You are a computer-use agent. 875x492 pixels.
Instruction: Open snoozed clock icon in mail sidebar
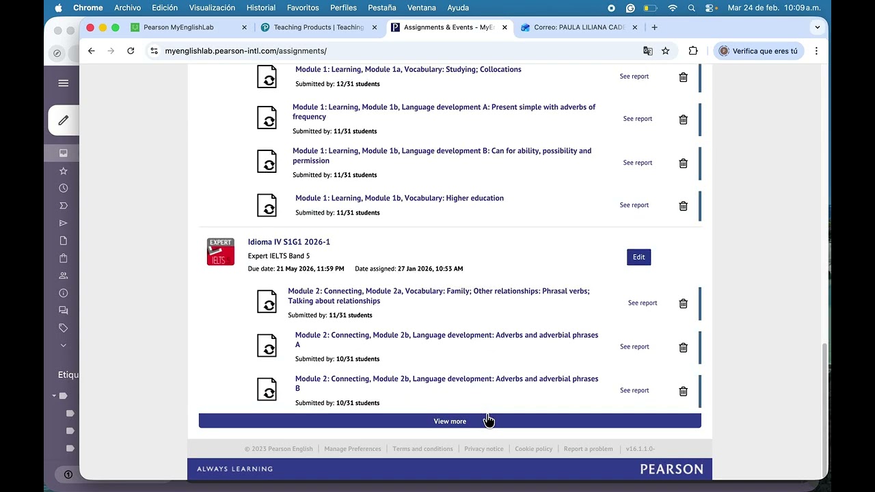pos(64,188)
